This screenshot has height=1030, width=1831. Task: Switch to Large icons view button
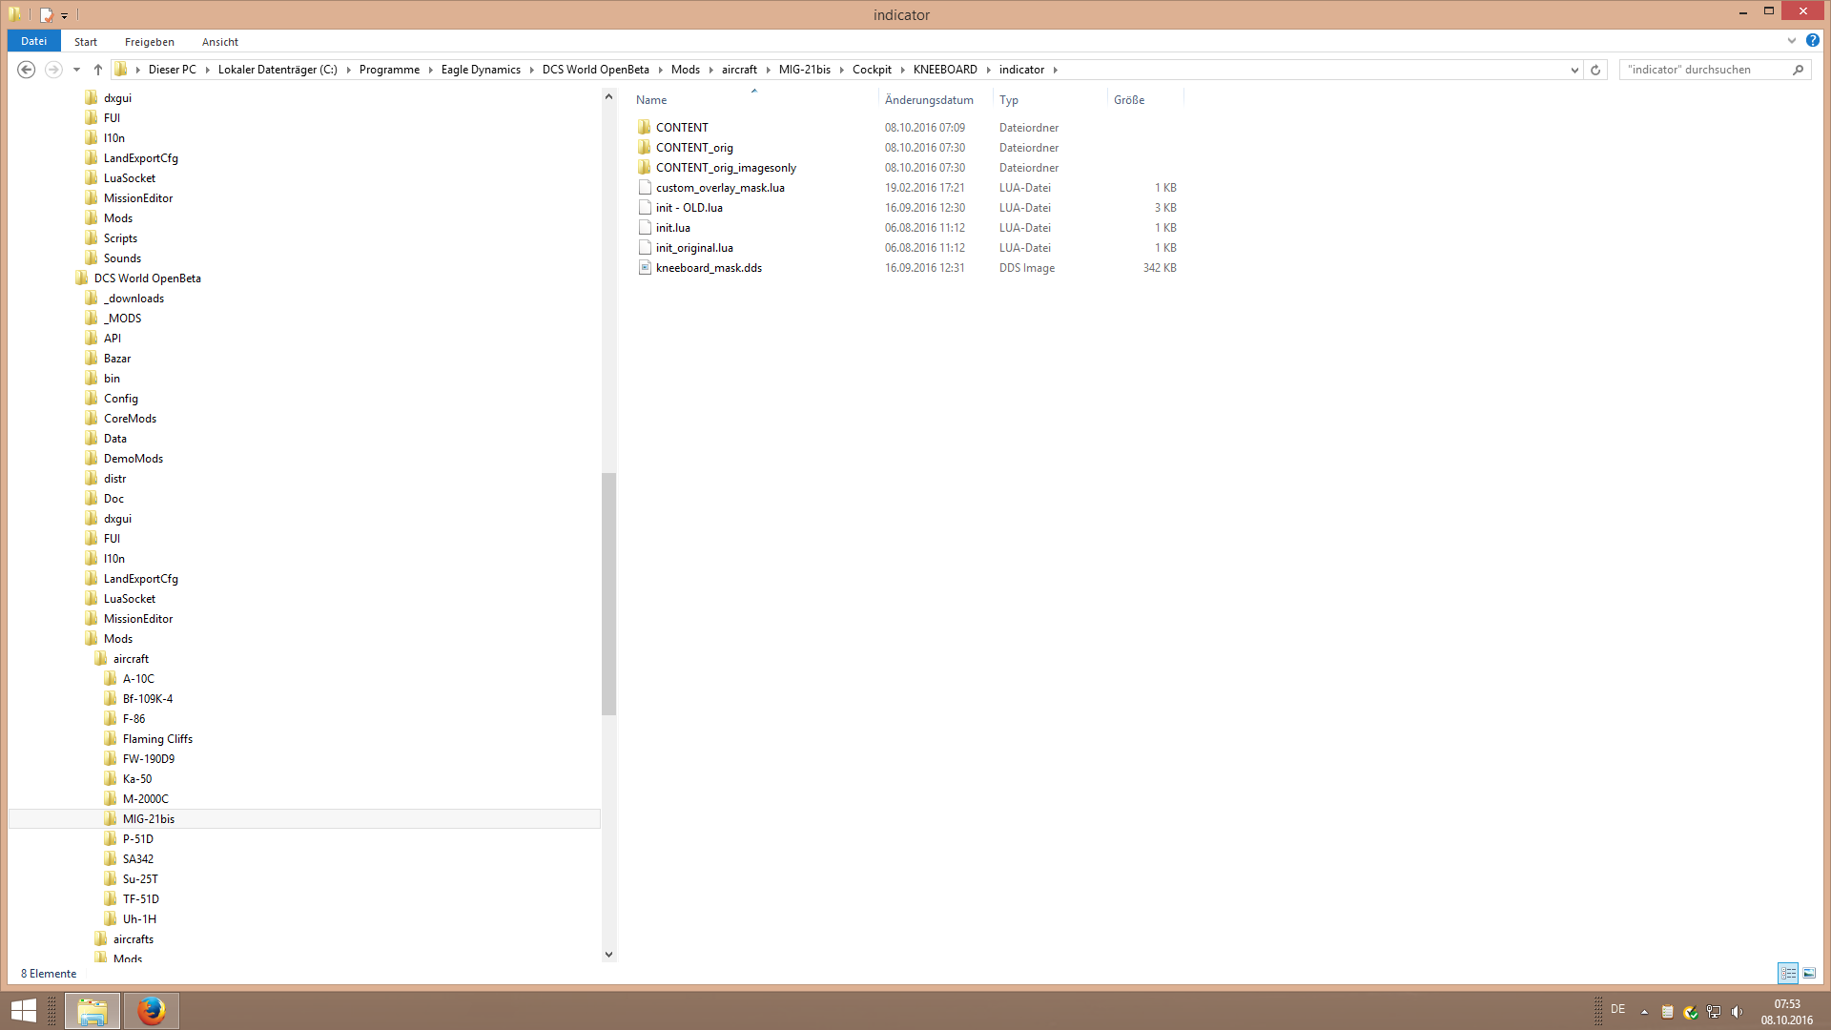pos(1809,973)
